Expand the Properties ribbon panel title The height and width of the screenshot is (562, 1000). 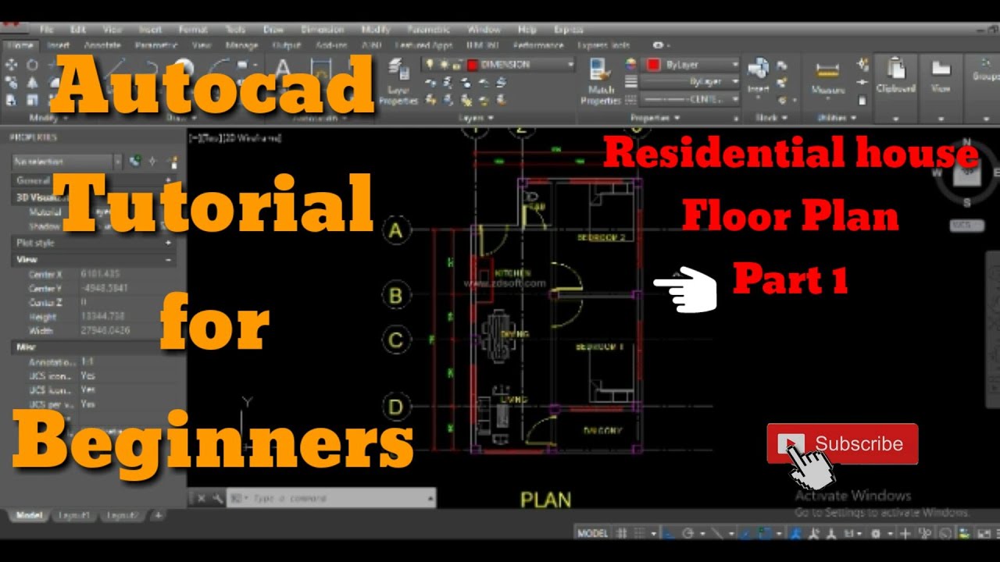[x=655, y=118]
